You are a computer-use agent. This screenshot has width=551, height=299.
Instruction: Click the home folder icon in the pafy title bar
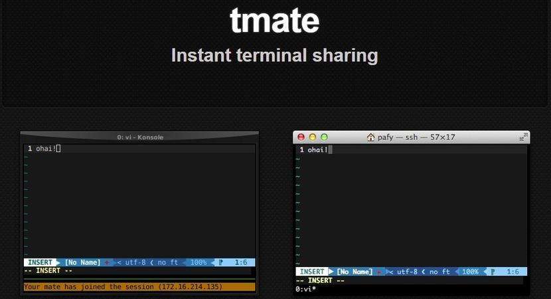point(370,138)
